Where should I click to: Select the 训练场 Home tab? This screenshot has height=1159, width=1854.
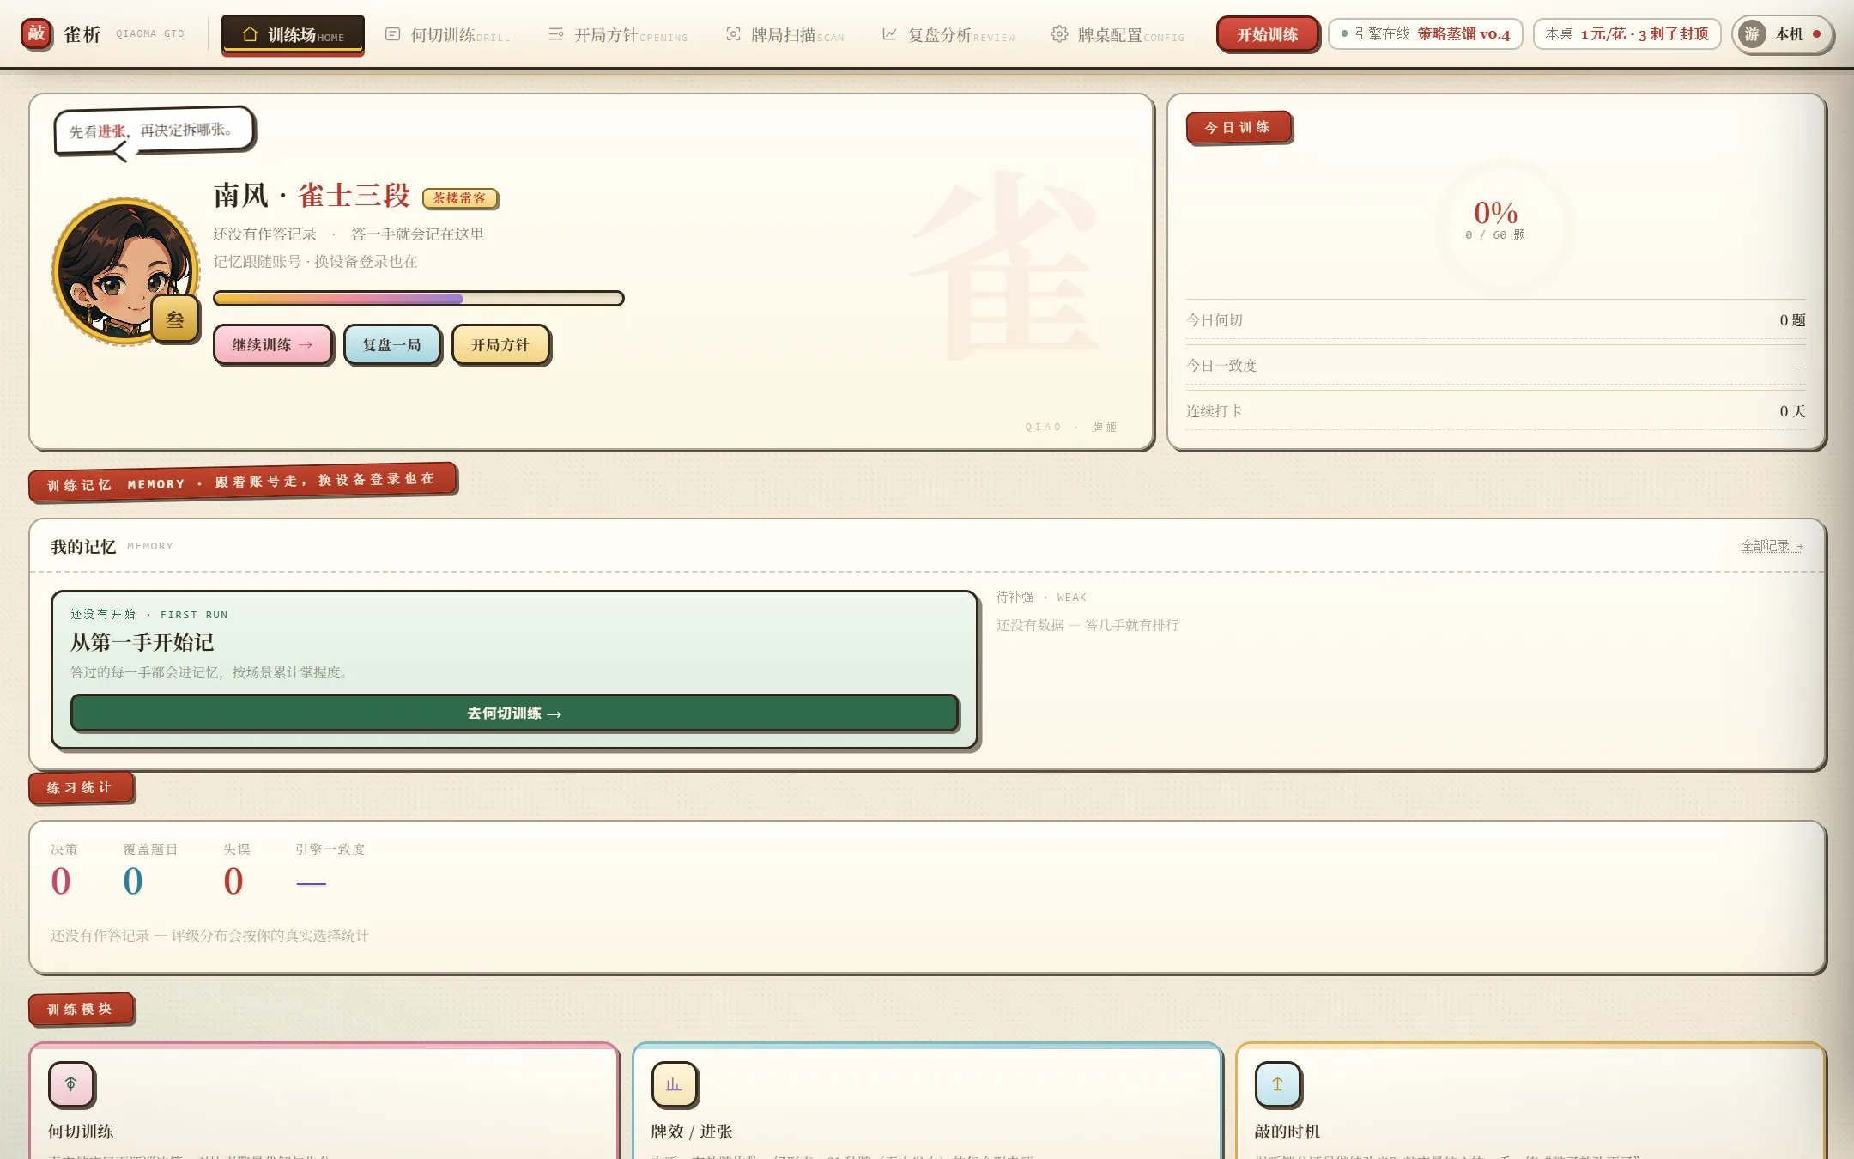293,34
